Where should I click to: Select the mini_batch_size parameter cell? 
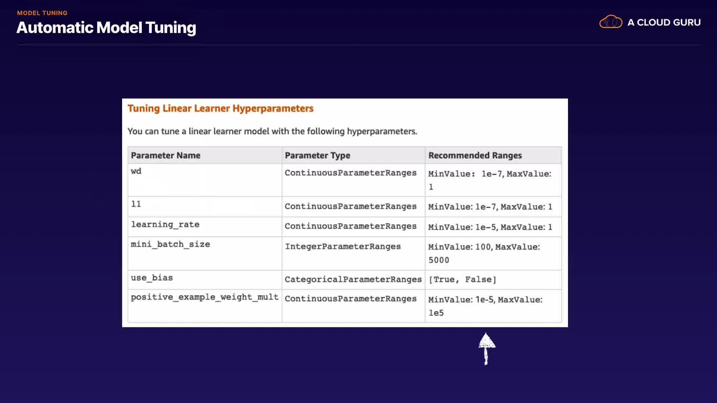(170, 244)
